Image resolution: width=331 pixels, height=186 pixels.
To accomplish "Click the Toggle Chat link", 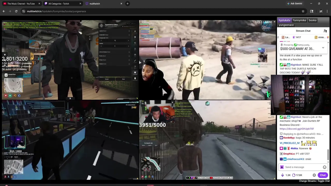I will (324, 181).
